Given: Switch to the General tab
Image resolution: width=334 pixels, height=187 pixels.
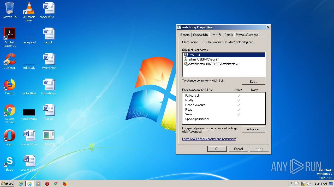Looking at the screenshot, I should [x=185, y=35].
